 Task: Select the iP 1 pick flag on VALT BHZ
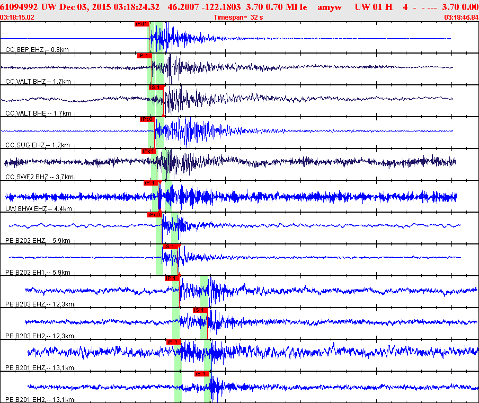(x=145, y=56)
